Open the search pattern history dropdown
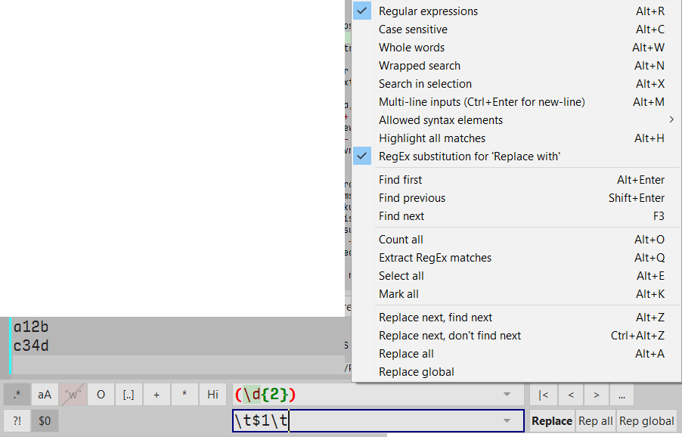This screenshot has height=437, width=682. (x=507, y=395)
